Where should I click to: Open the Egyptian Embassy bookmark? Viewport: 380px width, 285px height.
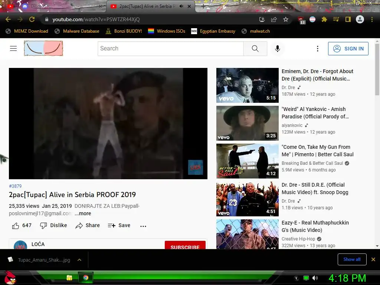click(x=213, y=31)
